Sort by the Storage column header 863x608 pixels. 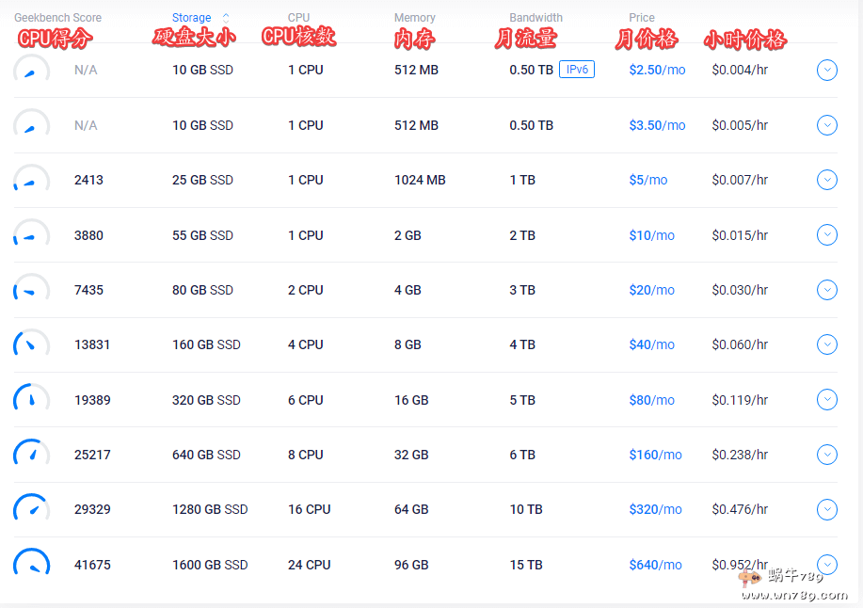[x=191, y=18]
